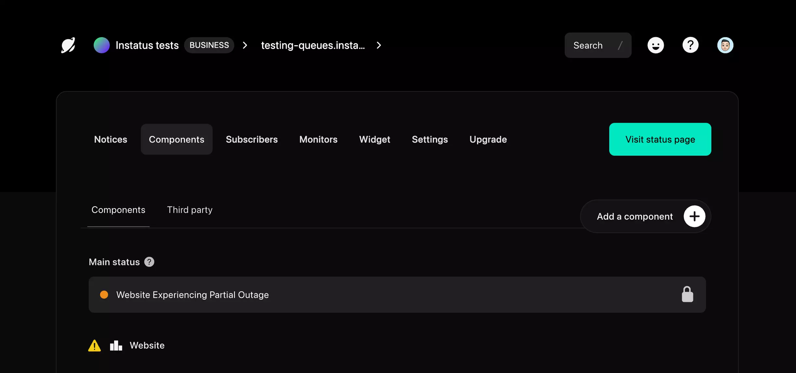Go to the Upgrade tab
The image size is (796, 373).
[x=488, y=139]
